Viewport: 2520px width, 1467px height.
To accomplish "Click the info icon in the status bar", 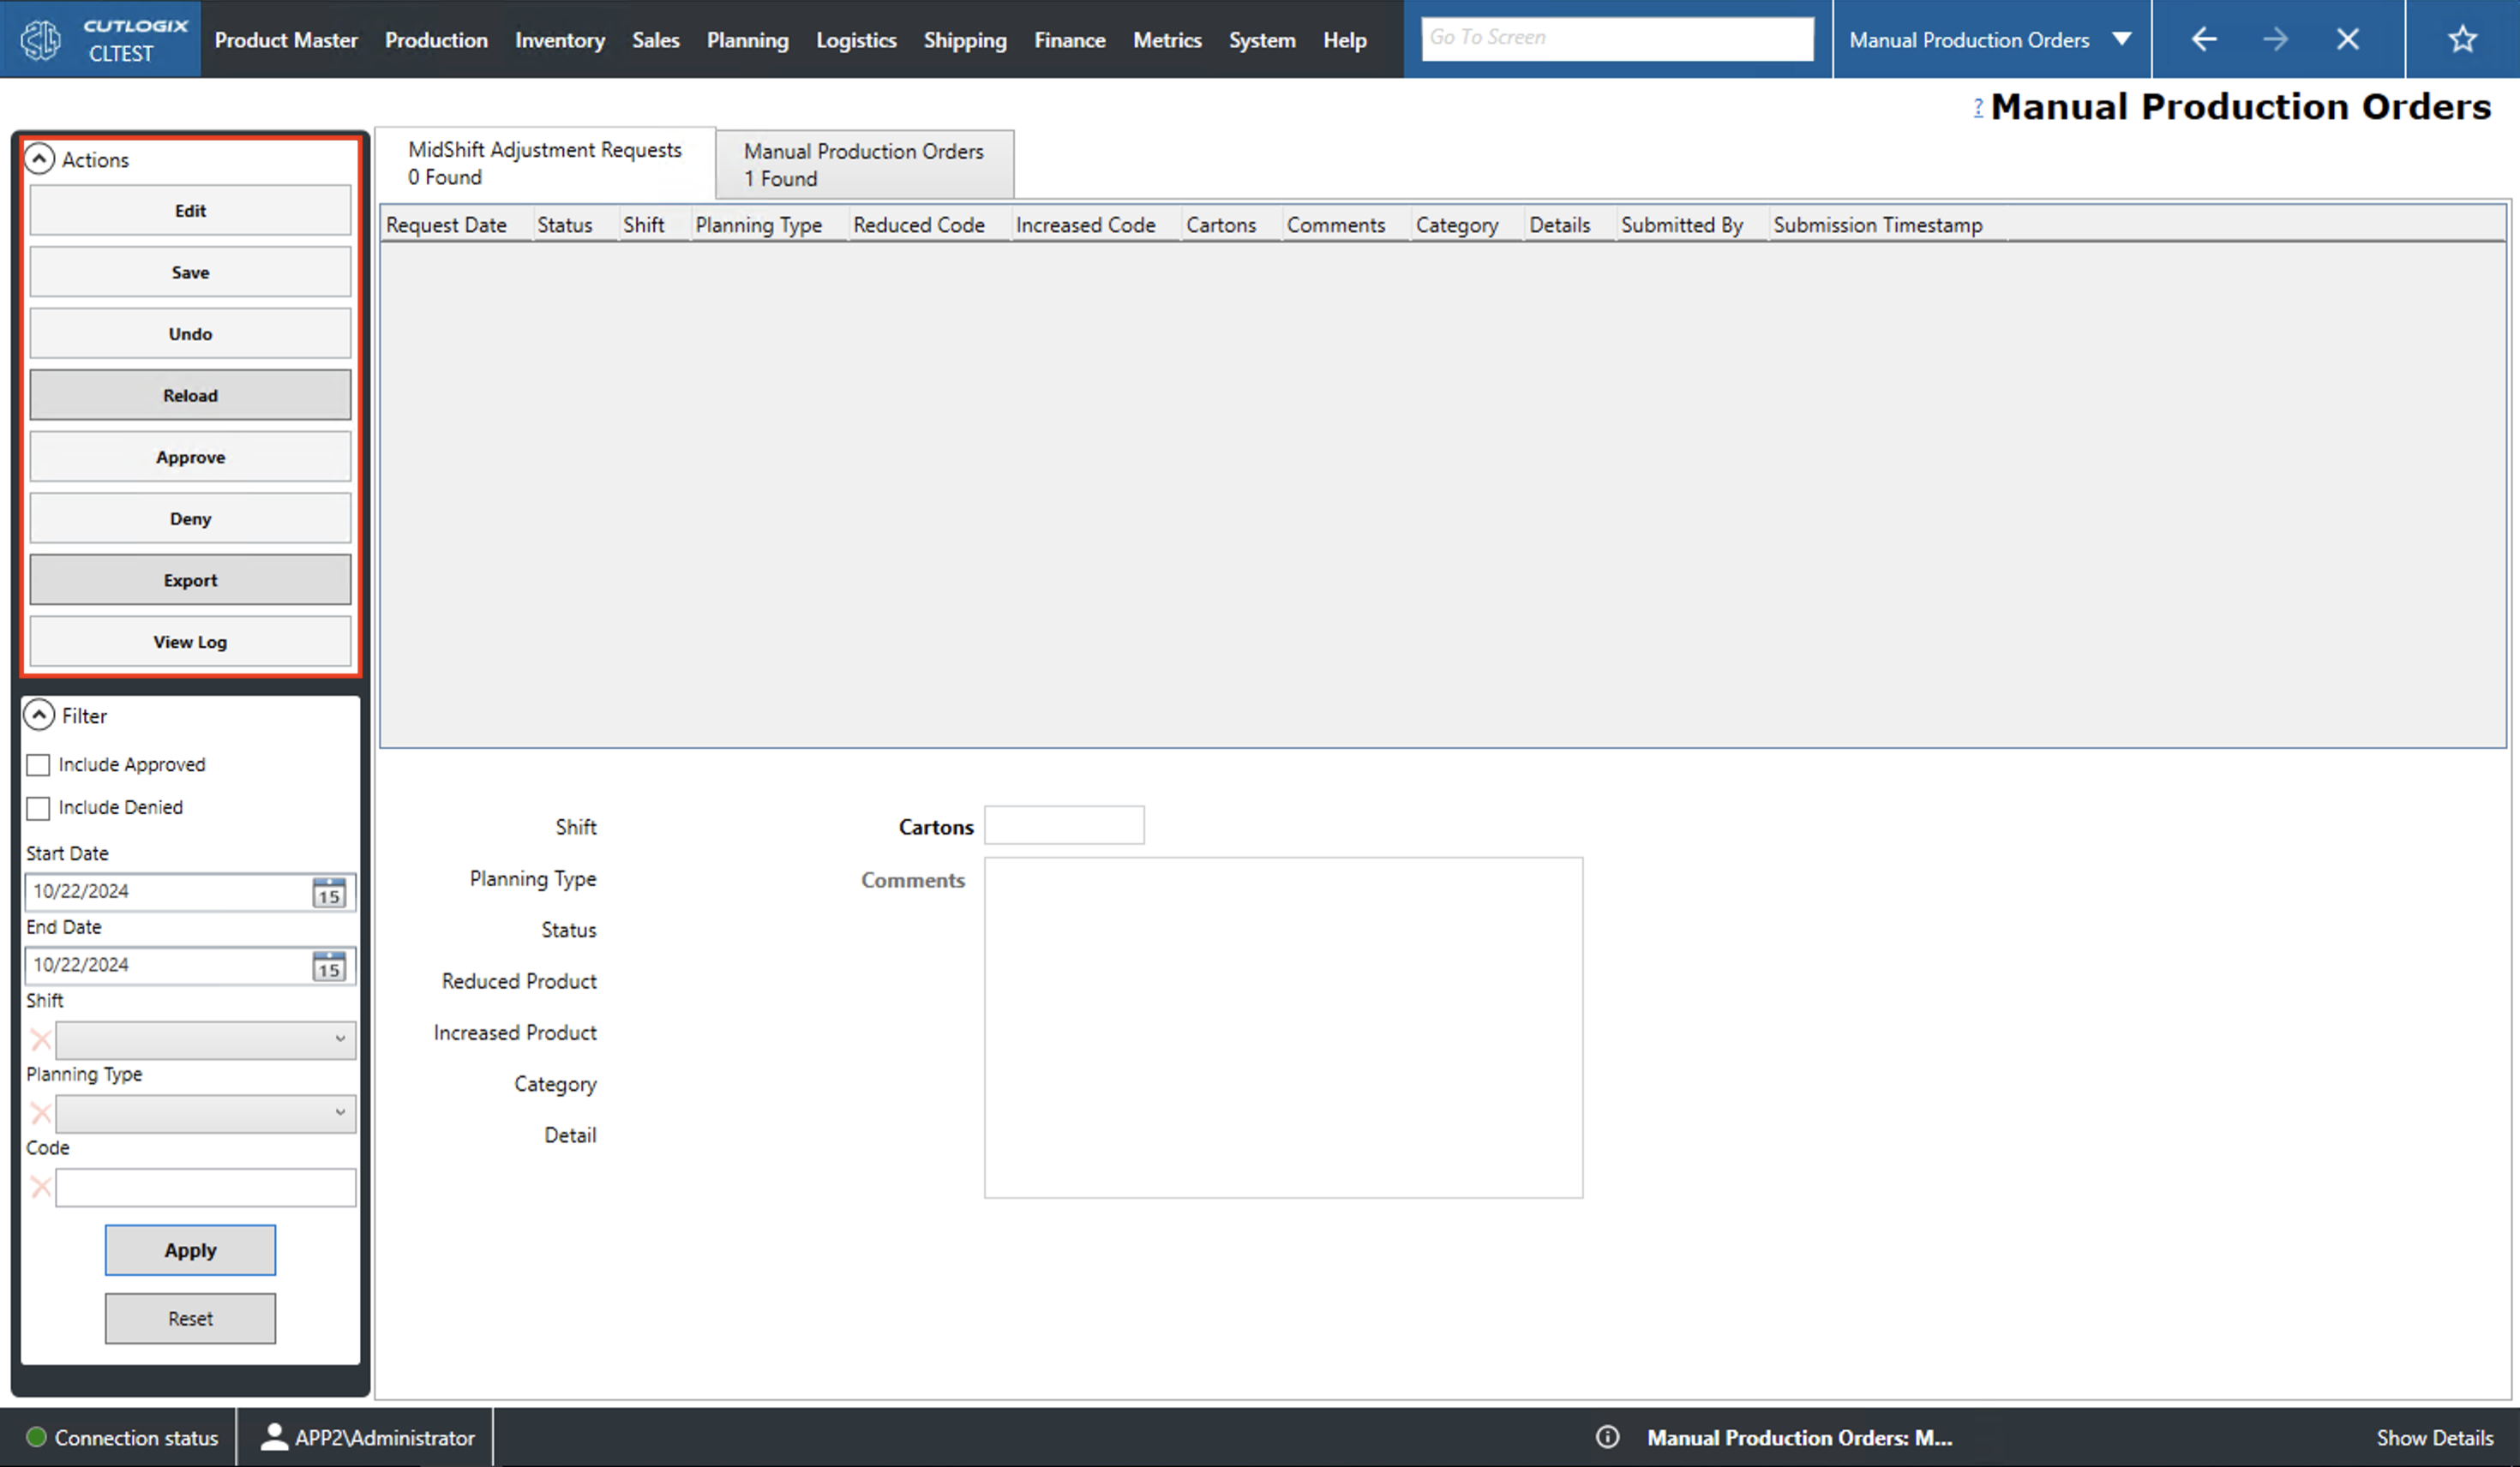I will pos(1608,1437).
